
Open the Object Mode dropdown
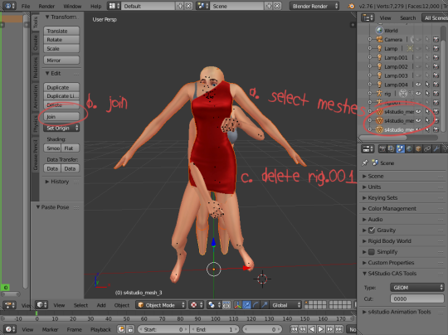[x=161, y=305]
